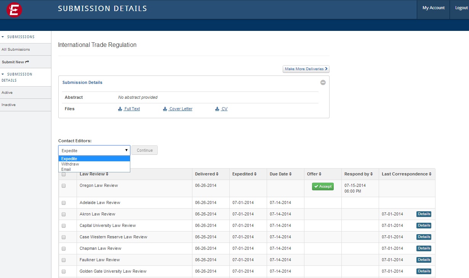Sort by Law Review column arrows
Image resolution: width=469 pixels, height=278 pixels.
pos(107,174)
